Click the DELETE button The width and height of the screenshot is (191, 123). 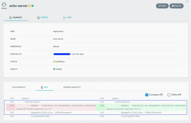pyautogui.click(x=176, y=6)
